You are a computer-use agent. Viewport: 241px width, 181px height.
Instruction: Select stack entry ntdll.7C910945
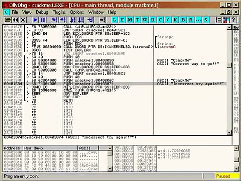174,154
